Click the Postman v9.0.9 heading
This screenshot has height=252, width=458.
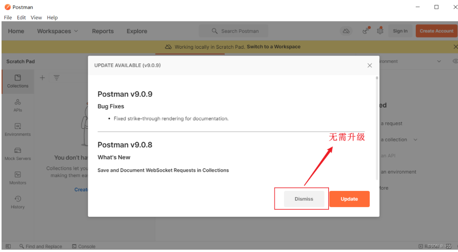tap(125, 94)
